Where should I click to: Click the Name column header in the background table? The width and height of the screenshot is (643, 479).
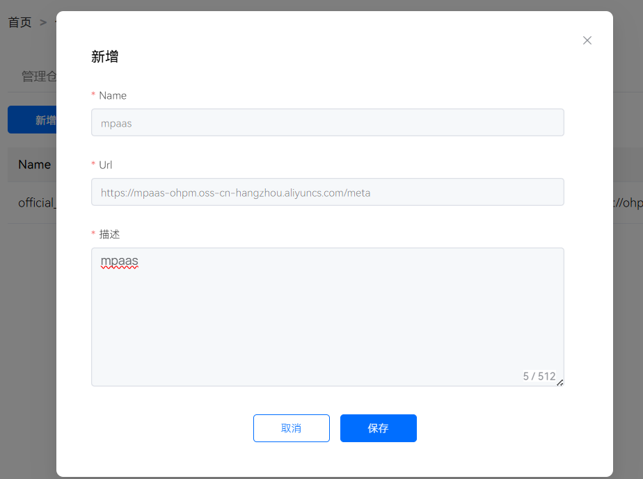coord(35,165)
